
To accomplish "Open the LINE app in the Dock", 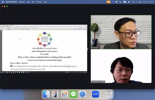I will point(73,94).
